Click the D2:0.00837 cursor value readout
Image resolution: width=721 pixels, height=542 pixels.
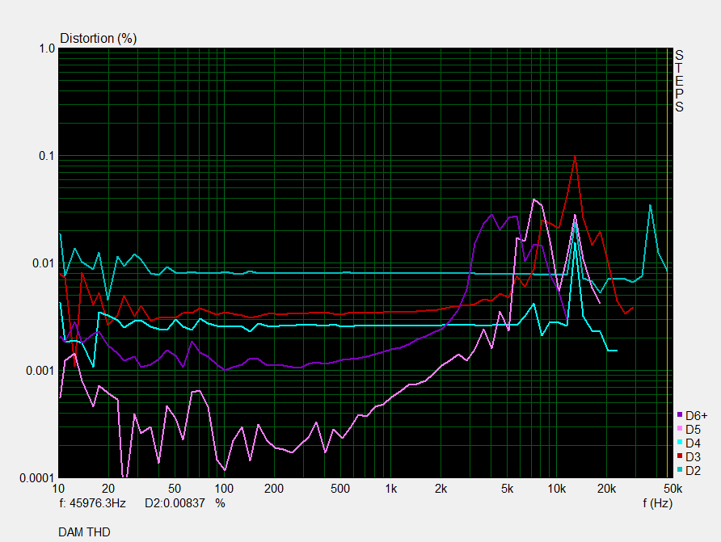(175, 503)
